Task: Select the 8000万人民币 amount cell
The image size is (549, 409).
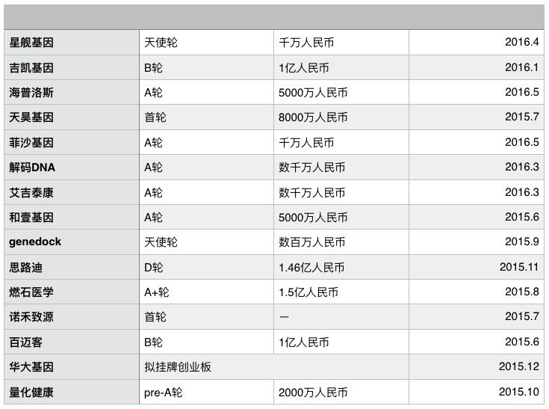Action: point(341,117)
